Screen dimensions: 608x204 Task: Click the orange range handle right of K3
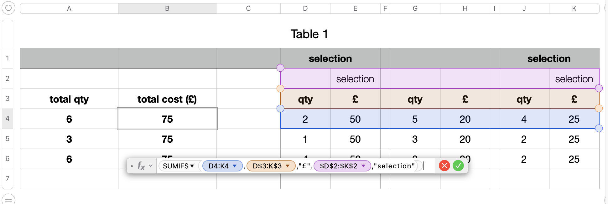(x=599, y=108)
